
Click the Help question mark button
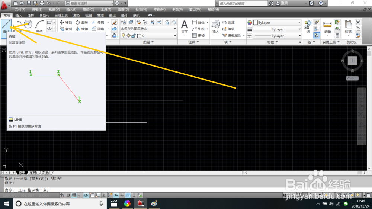[x=321, y=3]
